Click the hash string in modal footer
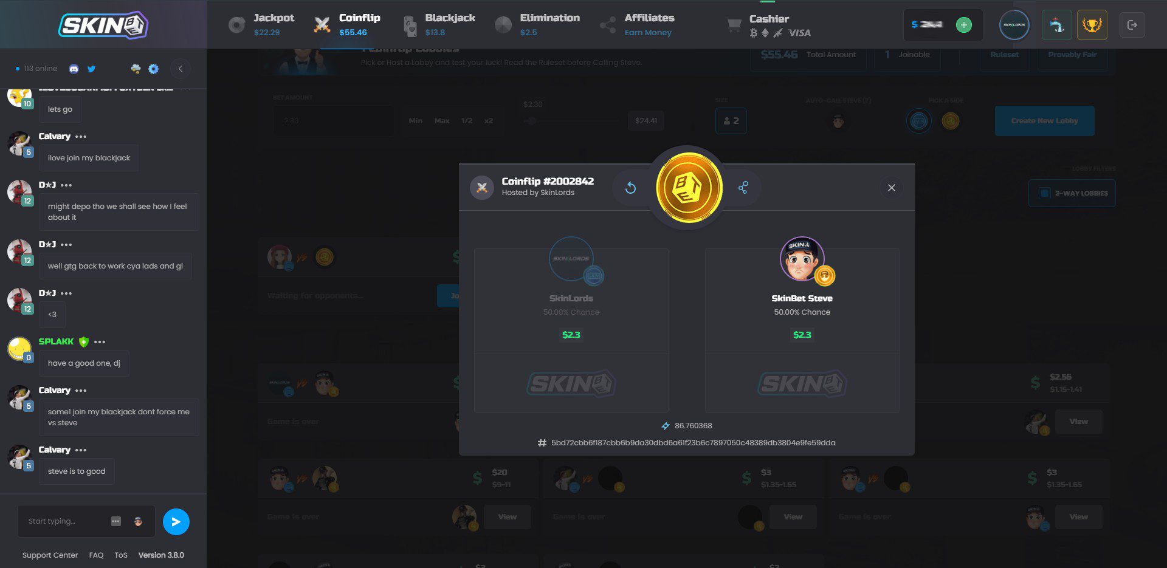This screenshot has height=568, width=1167. pos(693,443)
